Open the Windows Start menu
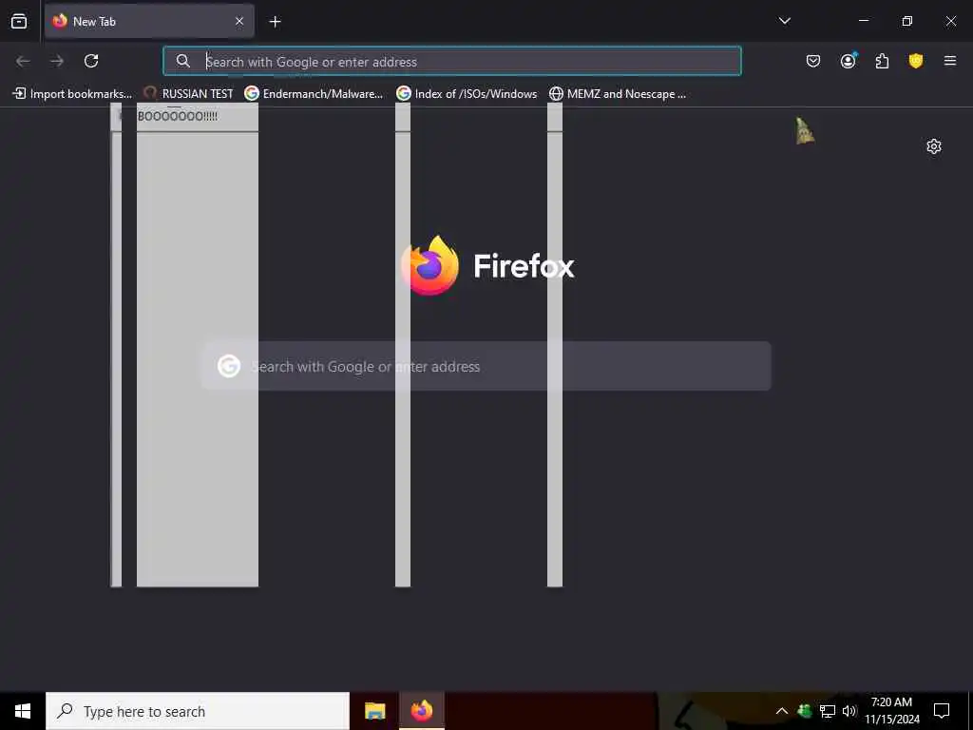The width and height of the screenshot is (973, 730). pos(23,711)
